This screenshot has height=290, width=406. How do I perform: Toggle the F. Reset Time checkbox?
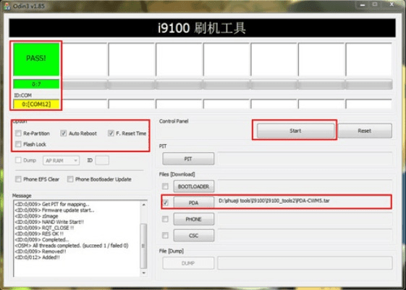point(111,133)
